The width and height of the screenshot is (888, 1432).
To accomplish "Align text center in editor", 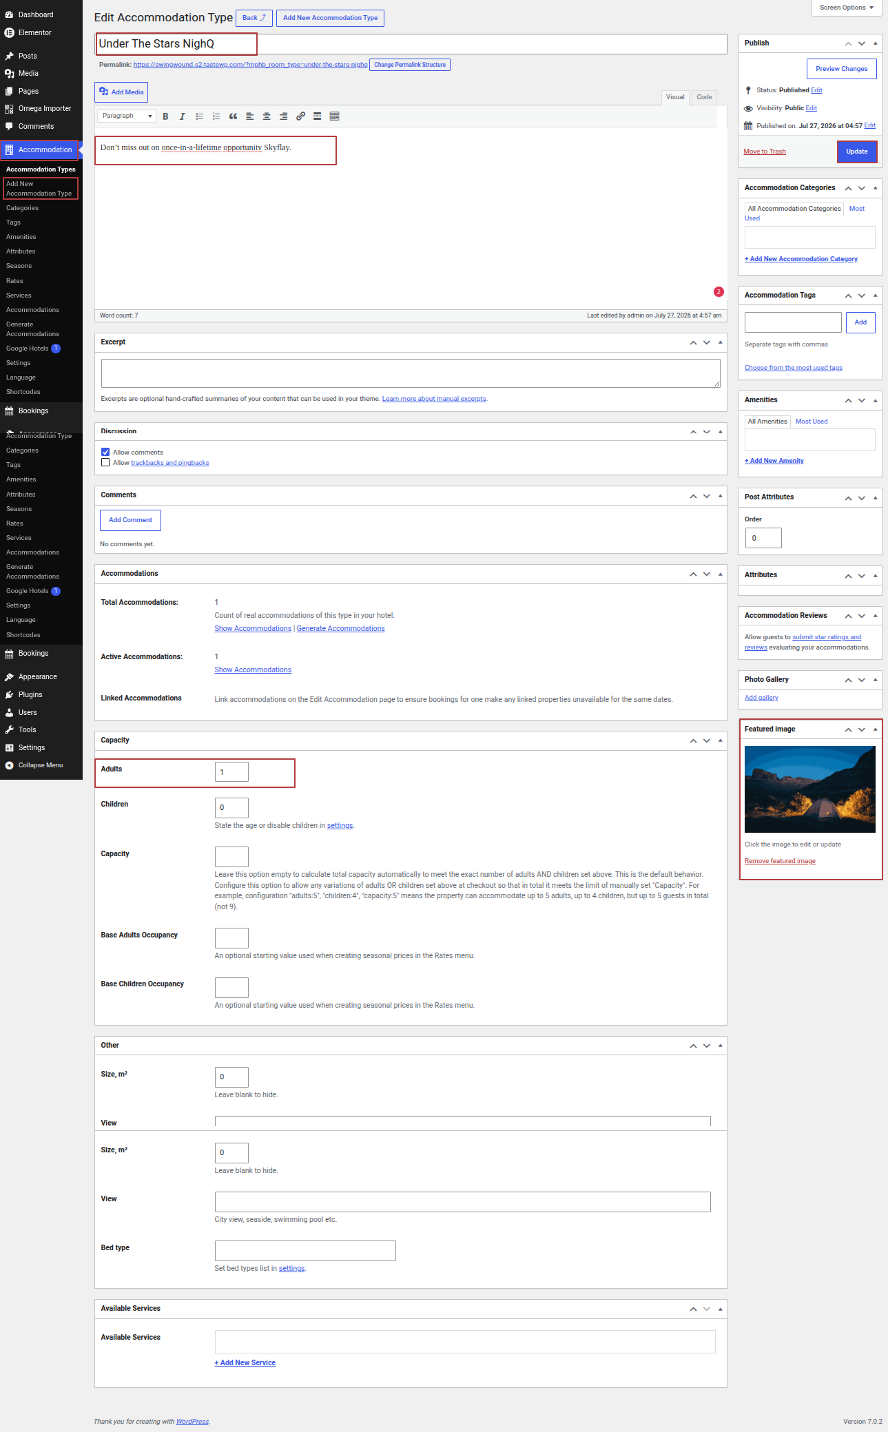I will click(x=267, y=116).
